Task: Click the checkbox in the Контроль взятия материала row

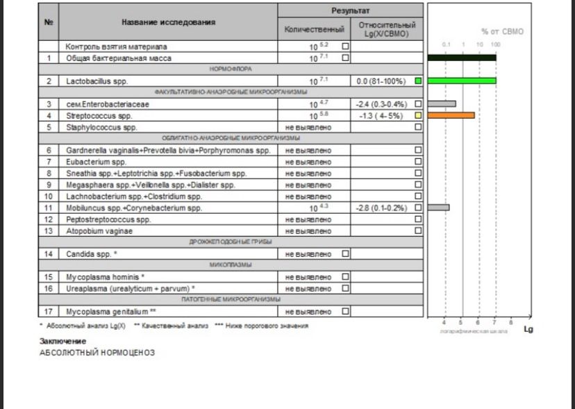Action: pyautogui.click(x=345, y=47)
